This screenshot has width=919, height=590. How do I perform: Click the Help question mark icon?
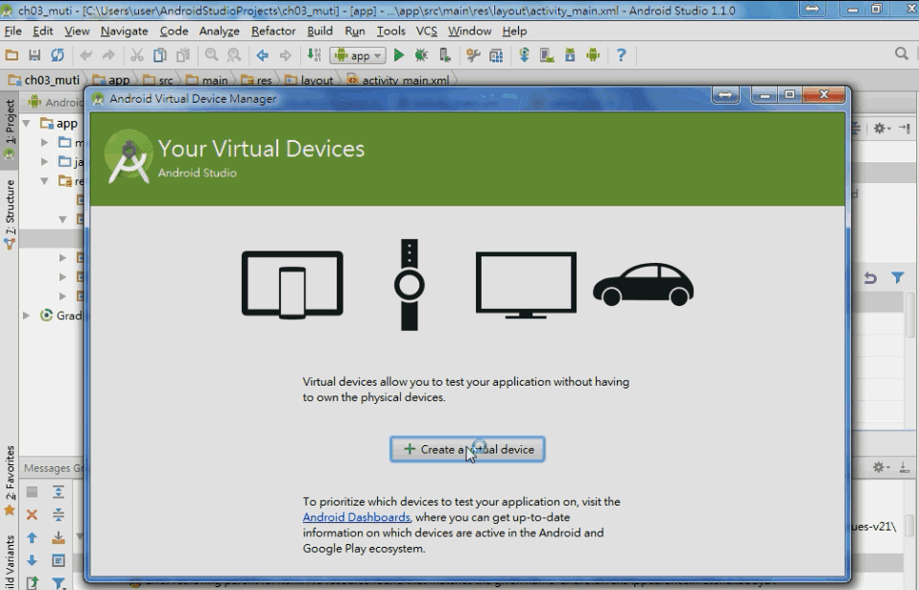point(622,55)
